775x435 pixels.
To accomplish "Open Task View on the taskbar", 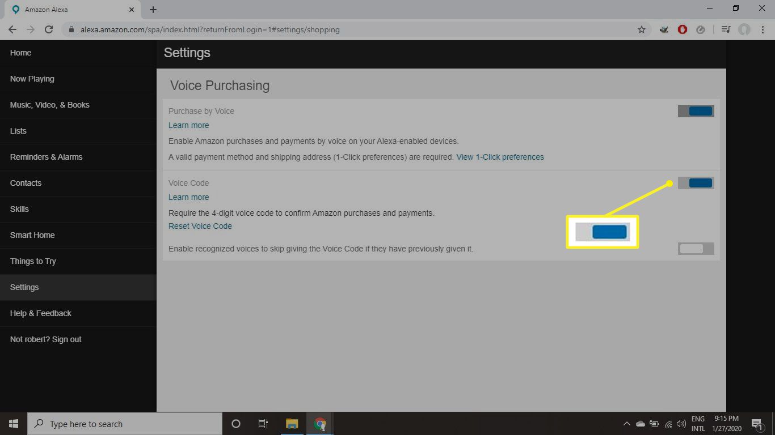I will tap(263, 424).
